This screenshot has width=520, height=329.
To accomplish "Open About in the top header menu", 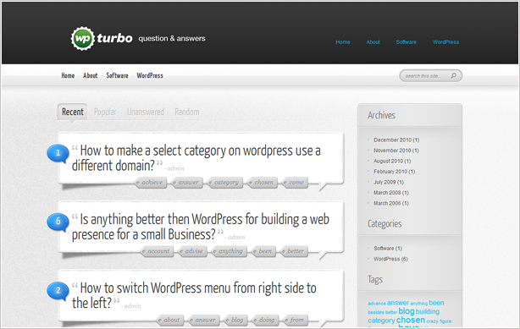I will [x=373, y=42].
